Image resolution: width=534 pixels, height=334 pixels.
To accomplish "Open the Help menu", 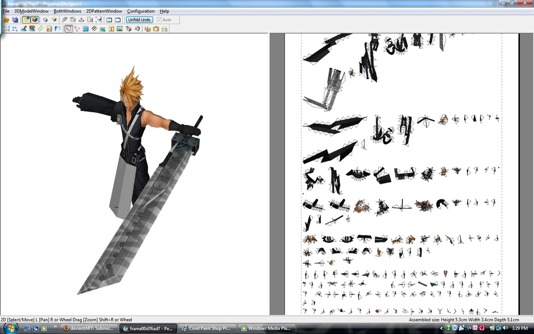I will pyautogui.click(x=164, y=11).
